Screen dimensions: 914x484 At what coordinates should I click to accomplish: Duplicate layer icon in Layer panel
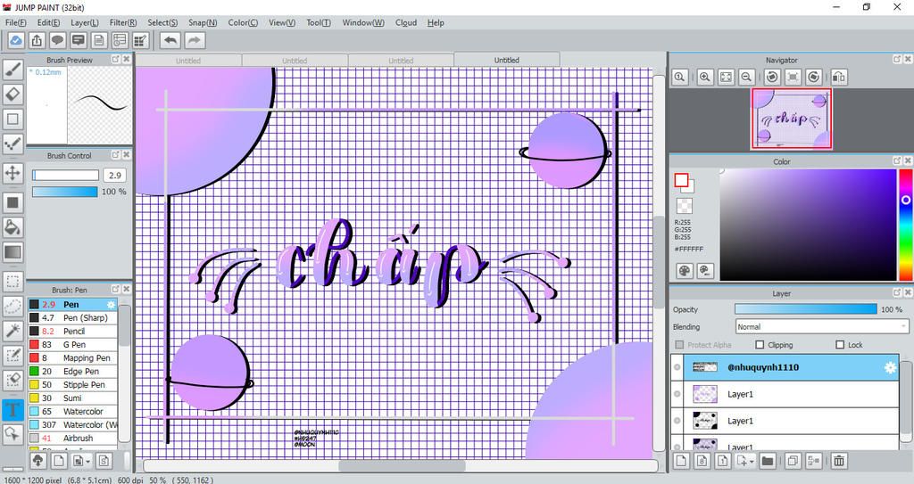793,461
